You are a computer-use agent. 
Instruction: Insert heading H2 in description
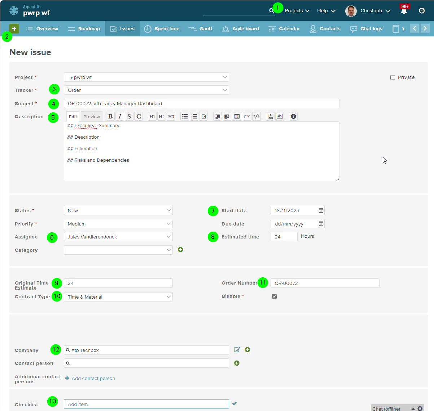(162, 116)
